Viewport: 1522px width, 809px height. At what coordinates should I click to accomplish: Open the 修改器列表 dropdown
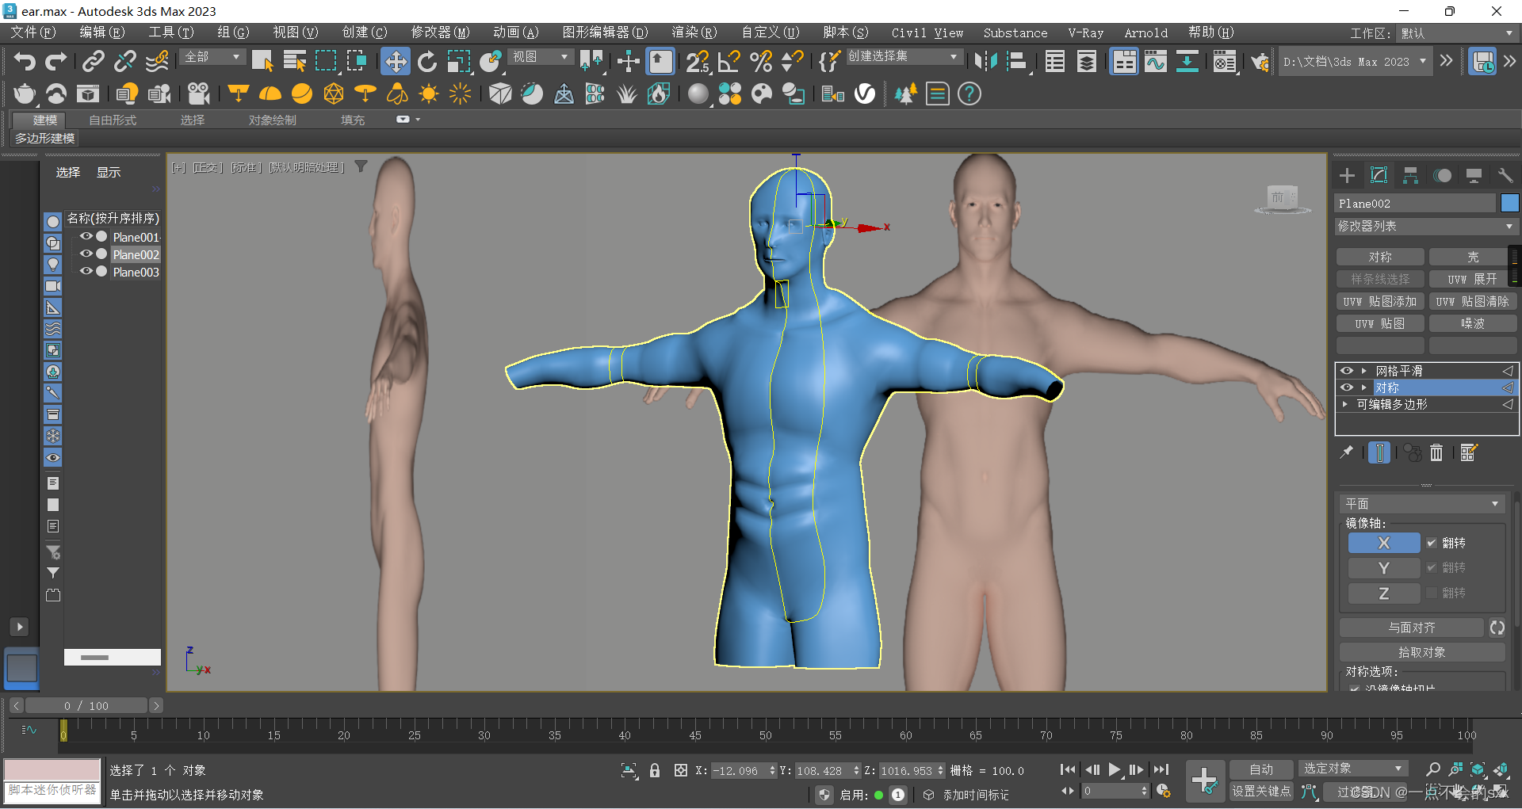click(x=1426, y=226)
